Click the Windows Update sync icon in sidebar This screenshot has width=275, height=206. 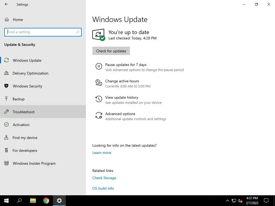(x=6, y=60)
